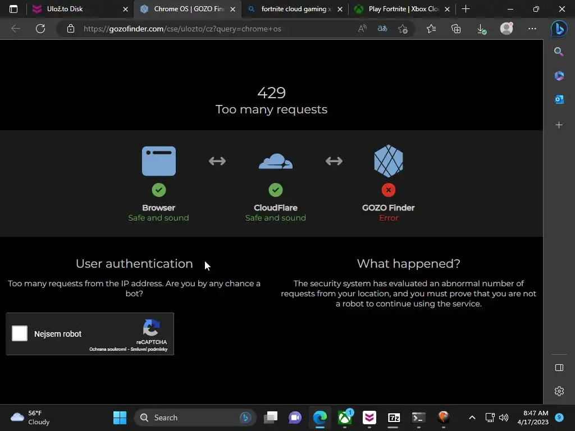575x431 pixels.
Task: Open the Smluvní podmínky terms link
Action: 149,349
